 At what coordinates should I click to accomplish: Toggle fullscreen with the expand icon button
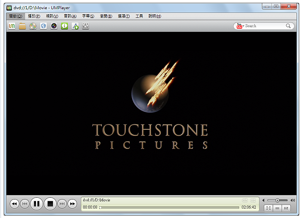[x=268, y=208]
